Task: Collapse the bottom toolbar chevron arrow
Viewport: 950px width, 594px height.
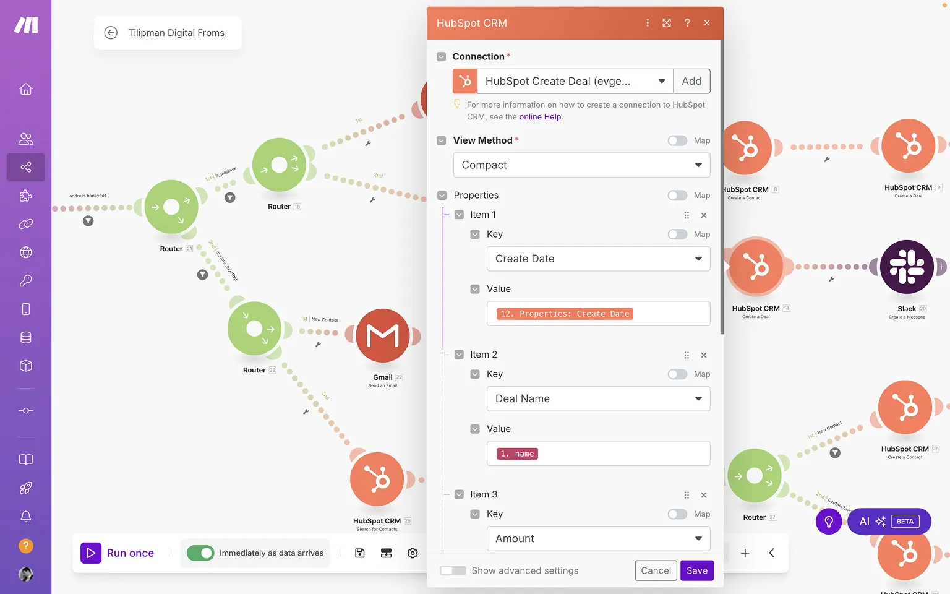Action: (x=772, y=553)
